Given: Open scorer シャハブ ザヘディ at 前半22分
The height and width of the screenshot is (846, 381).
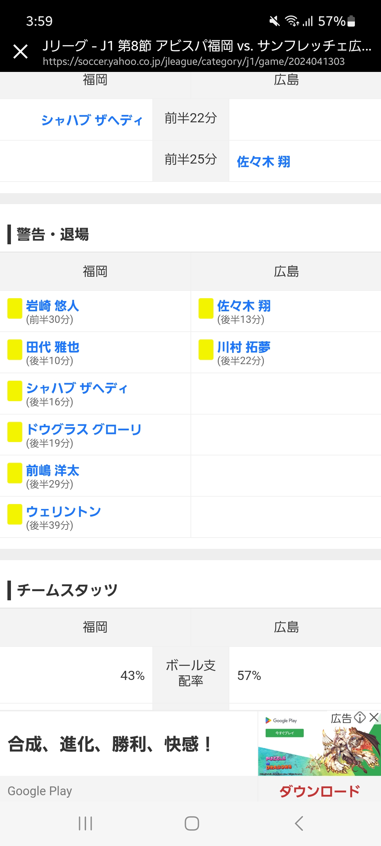Looking at the screenshot, I should [92, 120].
